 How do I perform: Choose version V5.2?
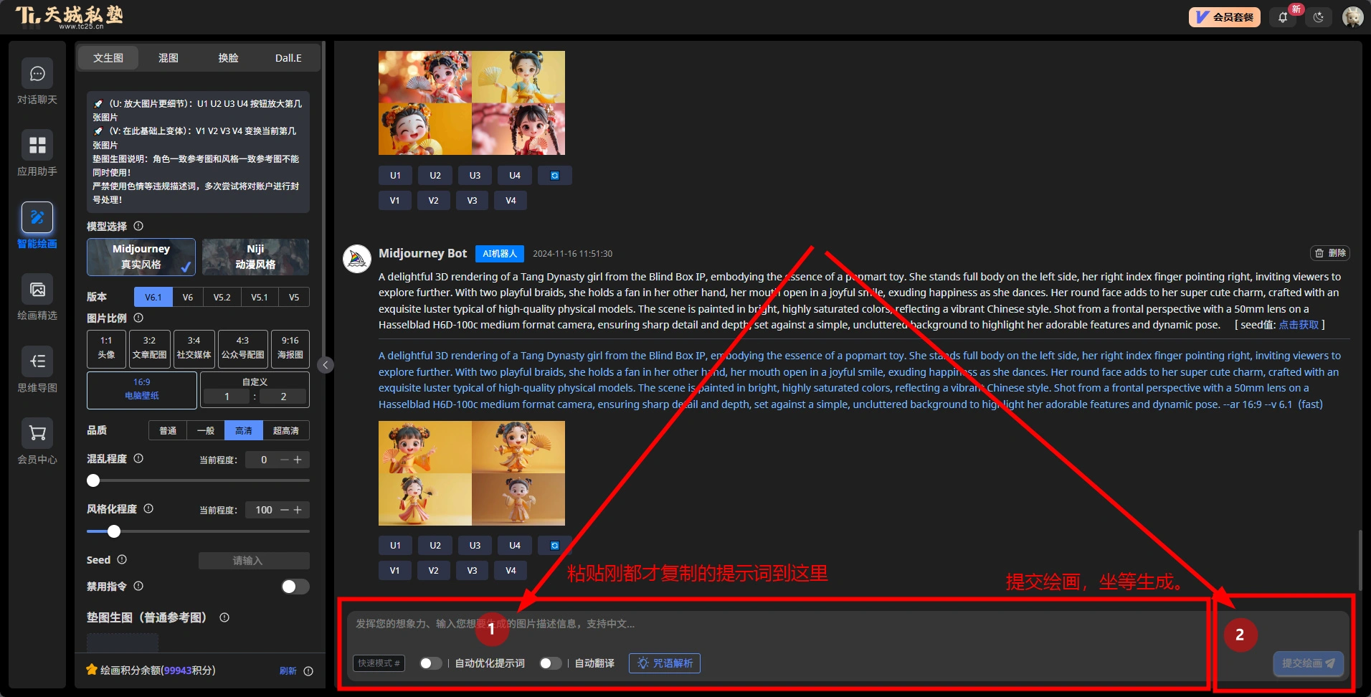pyautogui.click(x=222, y=297)
